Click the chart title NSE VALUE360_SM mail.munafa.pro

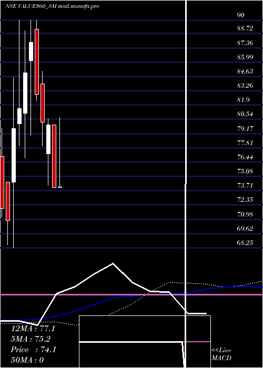(52, 6)
